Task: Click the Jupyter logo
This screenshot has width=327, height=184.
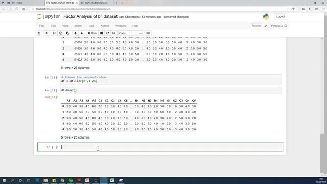Action: click(x=49, y=17)
